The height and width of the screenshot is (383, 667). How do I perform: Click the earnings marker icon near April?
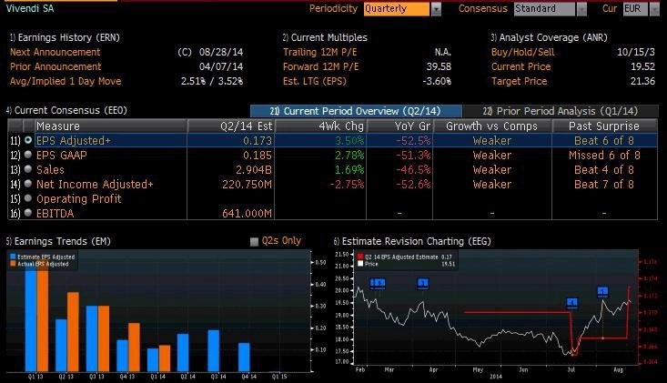(423, 283)
